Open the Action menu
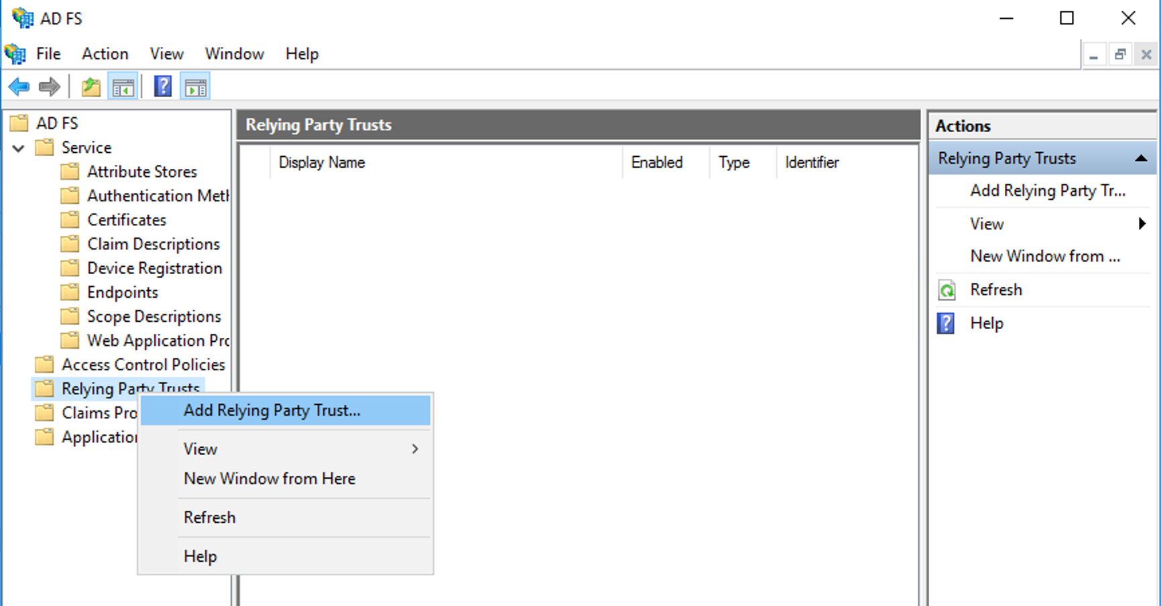Image resolution: width=1161 pixels, height=606 pixels. [105, 54]
